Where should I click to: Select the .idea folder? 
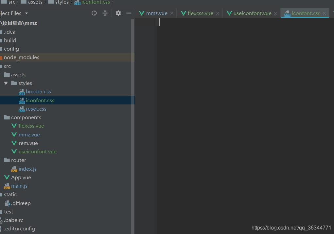(x=9, y=32)
